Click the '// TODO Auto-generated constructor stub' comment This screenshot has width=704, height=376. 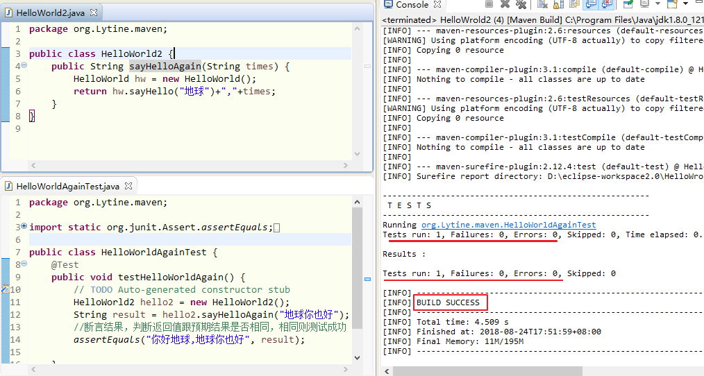point(182,290)
